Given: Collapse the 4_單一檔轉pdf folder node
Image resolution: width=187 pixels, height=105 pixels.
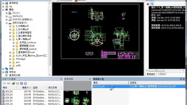Looking at the screenshot, I should 10,39.
